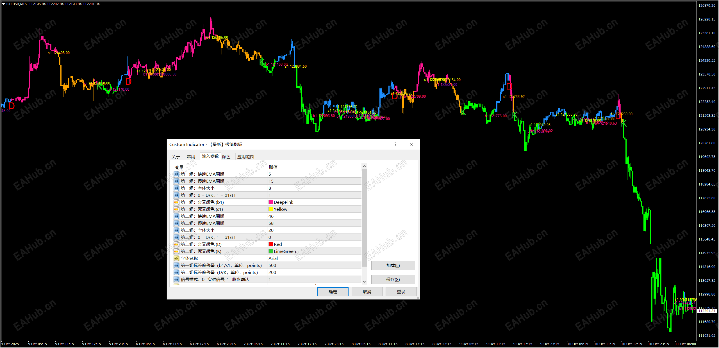
Task: Go to the 常用 tab
Action: (x=191, y=157)
